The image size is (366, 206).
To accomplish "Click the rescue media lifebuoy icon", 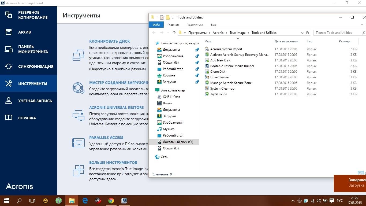I will (x=79, y=87).
